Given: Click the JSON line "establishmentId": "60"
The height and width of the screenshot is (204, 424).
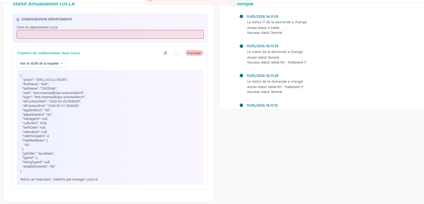Looking at the screenshot, I should (x=39, y=167).
